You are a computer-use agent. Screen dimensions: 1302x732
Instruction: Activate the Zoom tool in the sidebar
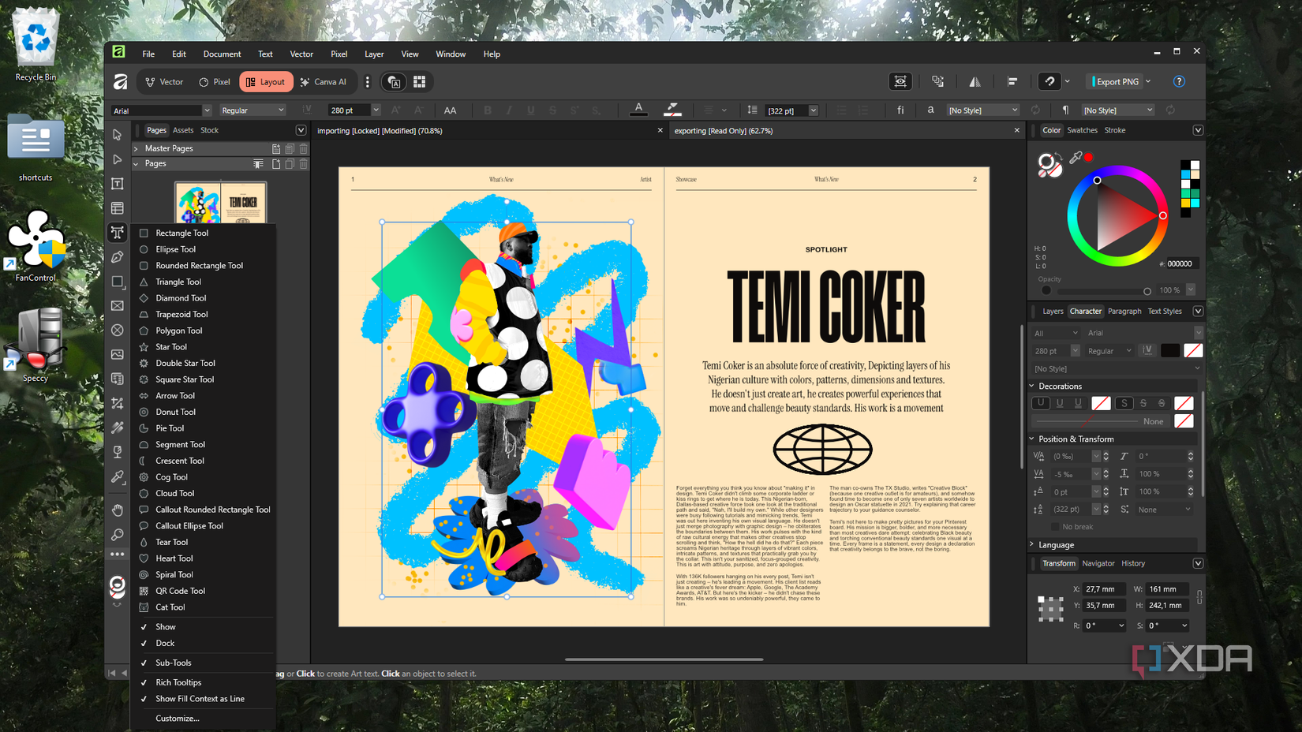click(117, 534)
